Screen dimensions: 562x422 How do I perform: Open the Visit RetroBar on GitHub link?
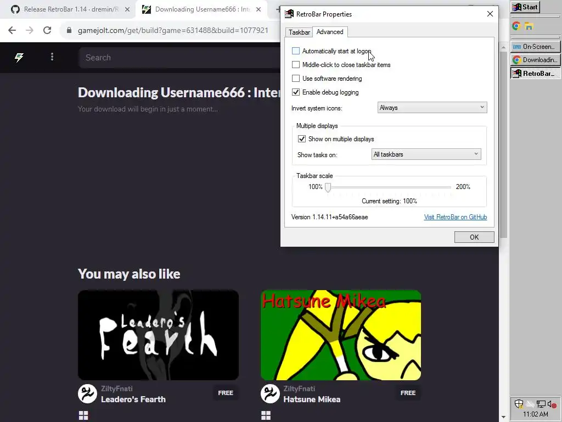tap(456, 217)
